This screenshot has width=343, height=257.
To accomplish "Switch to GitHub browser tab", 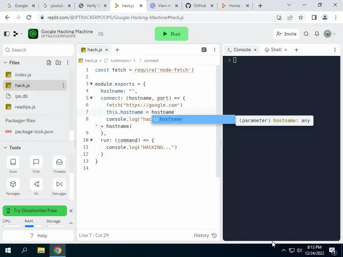I will (x=199, y=6).
